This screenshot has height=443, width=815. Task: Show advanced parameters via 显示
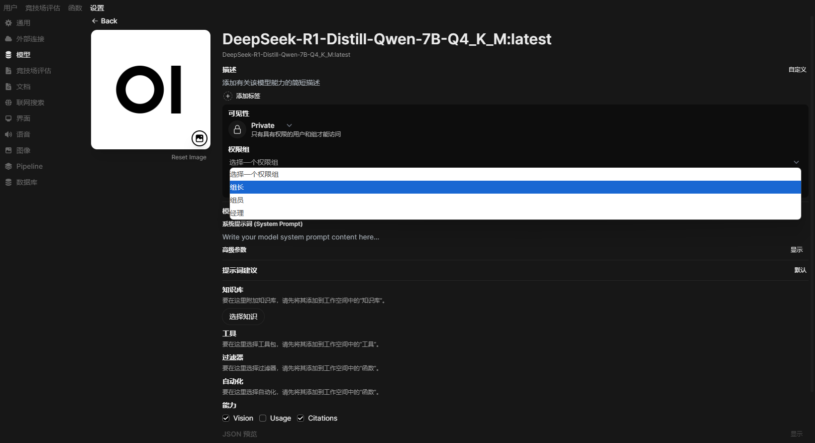(797, 250)
